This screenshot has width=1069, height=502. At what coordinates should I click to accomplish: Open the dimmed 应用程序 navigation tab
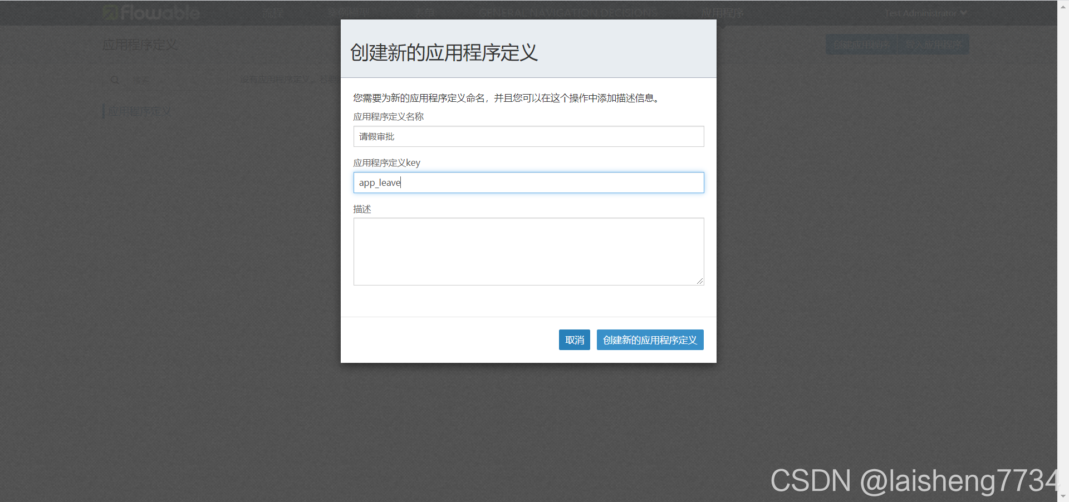click(x=722, y=13)
